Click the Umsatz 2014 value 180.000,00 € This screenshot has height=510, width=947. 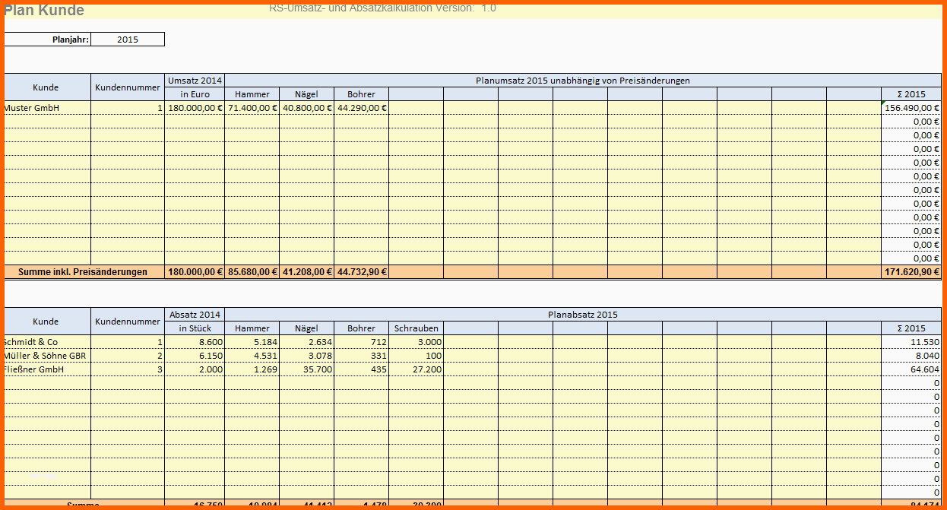coord(195,108)
